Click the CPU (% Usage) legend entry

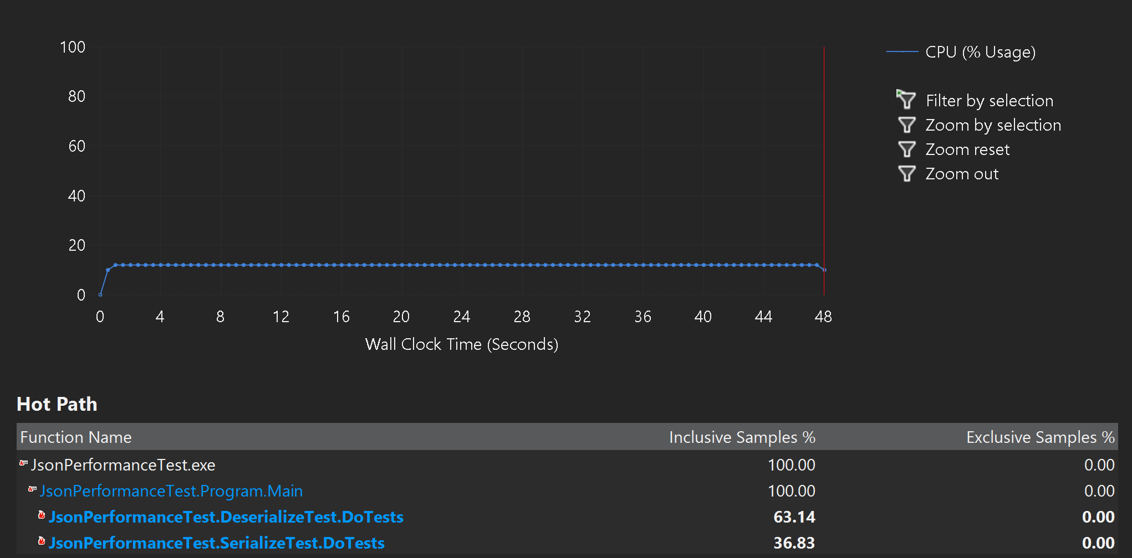pyautogui.click(x=962, y=52)
